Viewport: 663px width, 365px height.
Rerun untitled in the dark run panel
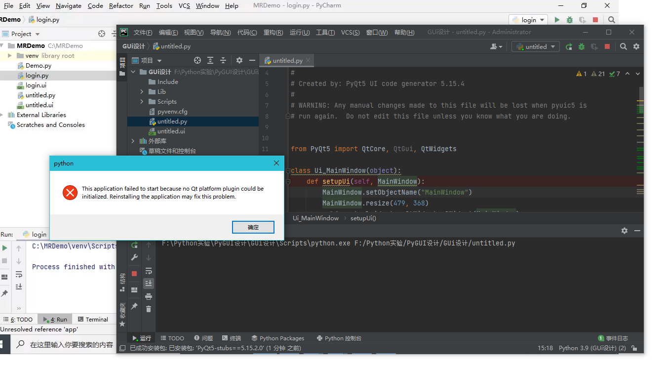134,245
